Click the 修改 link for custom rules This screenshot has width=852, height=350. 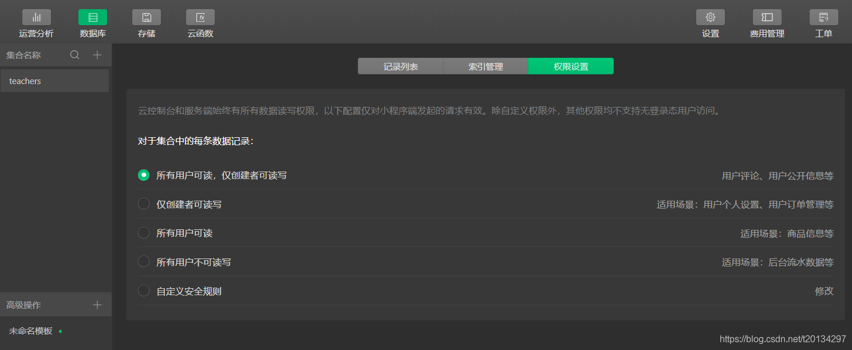[x=825, y=291]
